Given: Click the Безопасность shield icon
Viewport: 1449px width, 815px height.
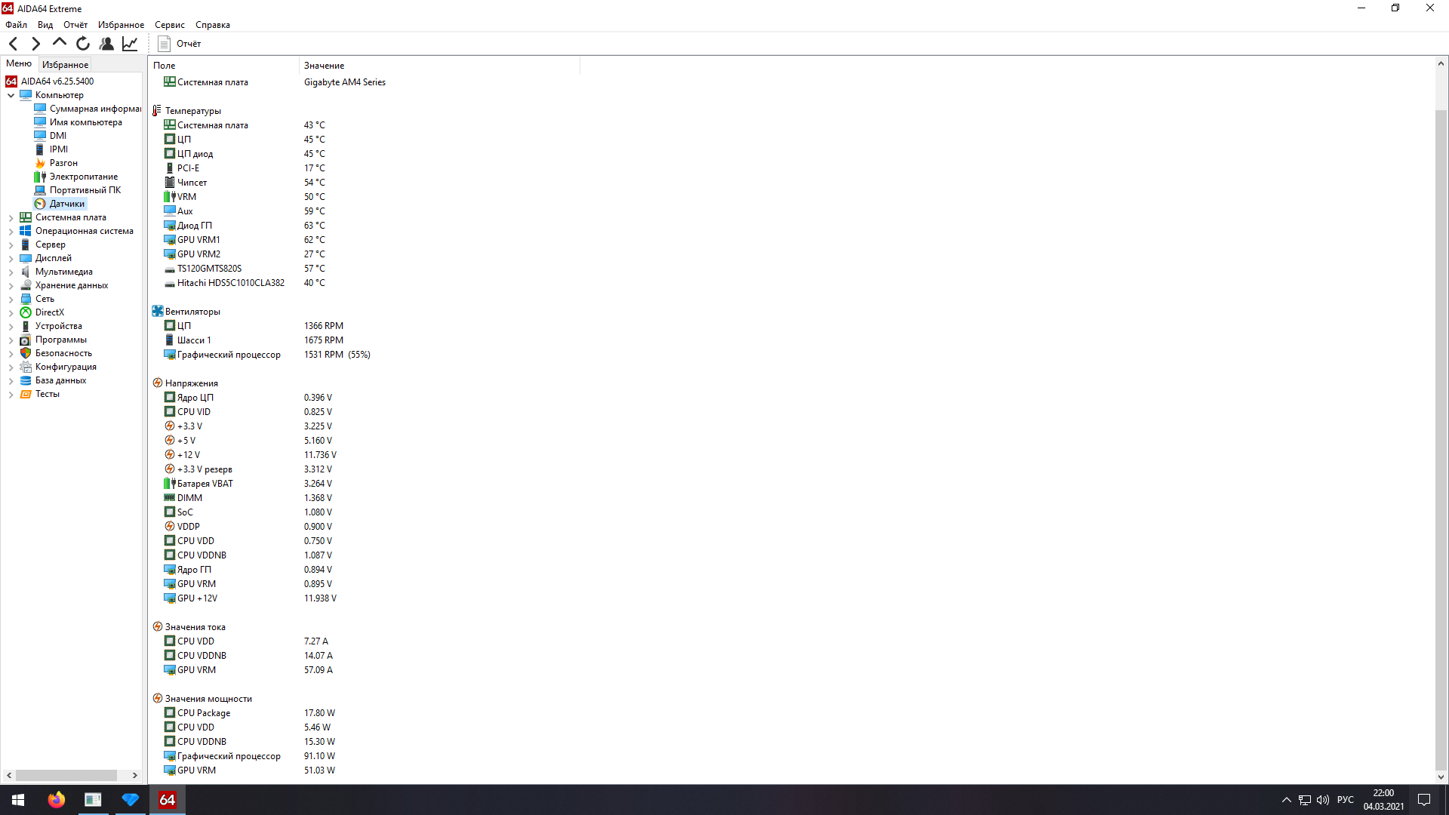Looking at the screenshot, I should pyautogui.click(x=26, y=353).
